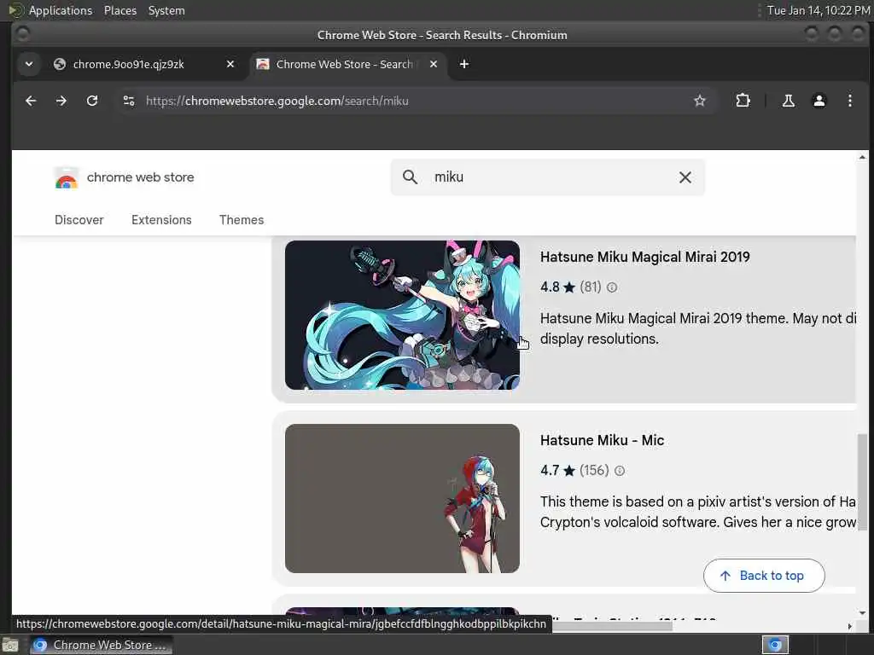The height and width of the screenshot is (655, 874).
Task: Click Back to top button
Action: [x=764, y=576]
